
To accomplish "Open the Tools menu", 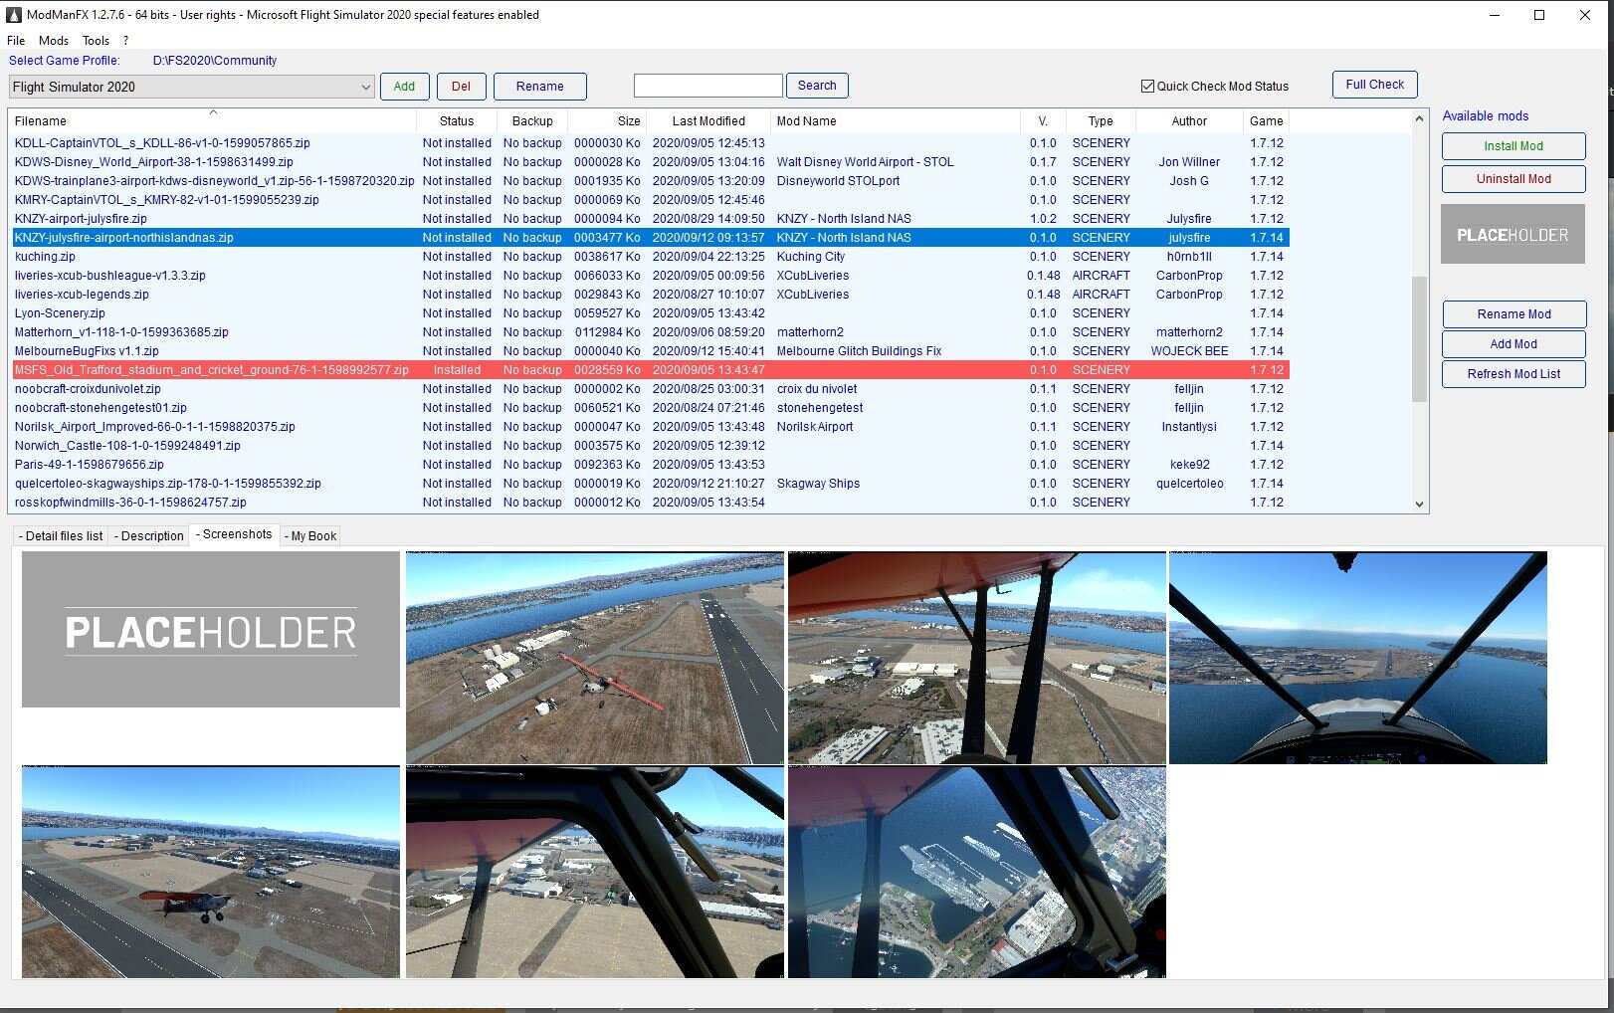I will pos(96,41).
